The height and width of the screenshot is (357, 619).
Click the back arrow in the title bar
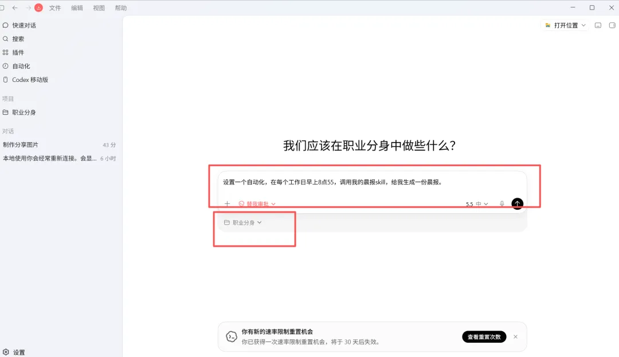point(15,7)
